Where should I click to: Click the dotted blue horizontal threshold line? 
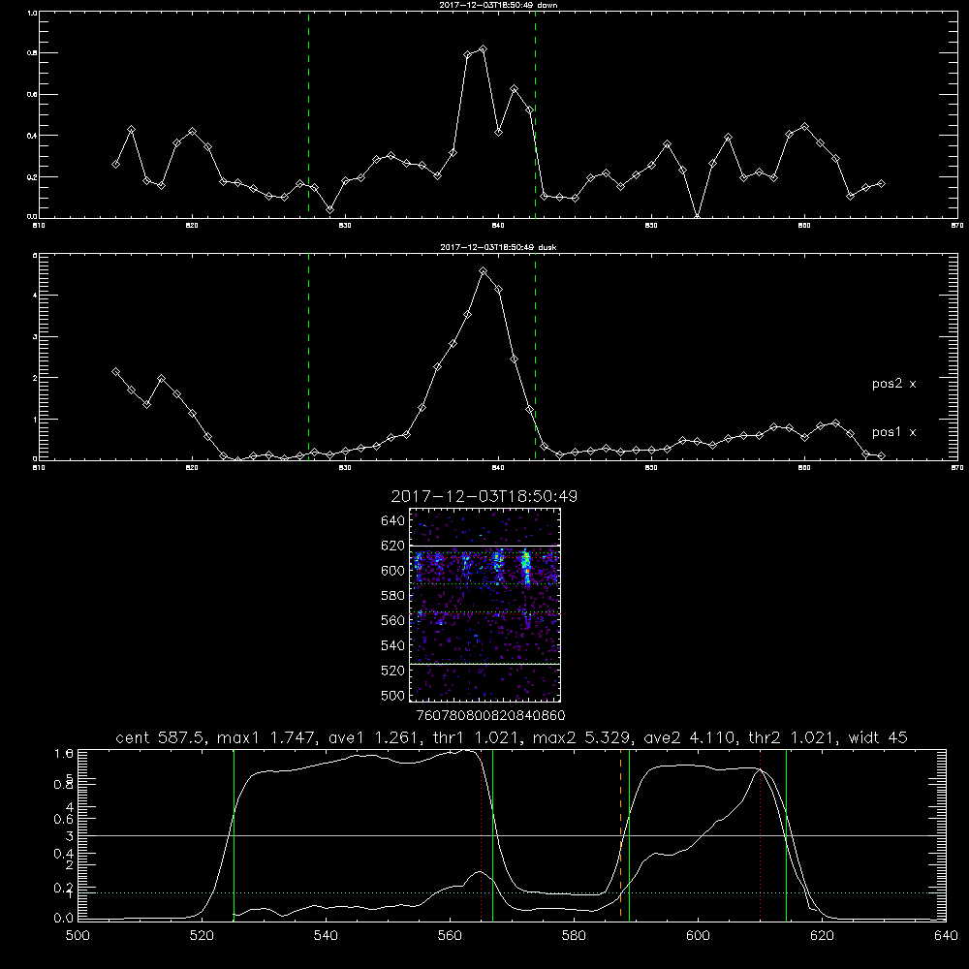[511, 892]
